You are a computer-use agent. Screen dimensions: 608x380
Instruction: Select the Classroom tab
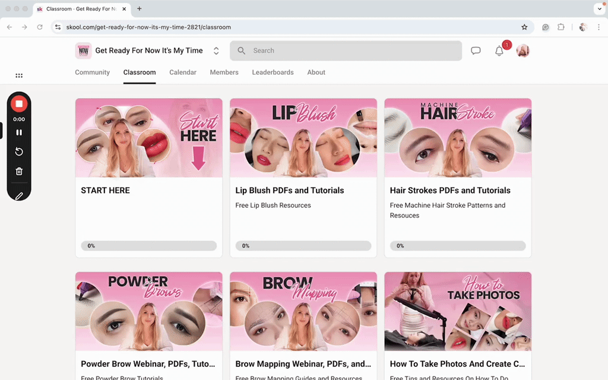[x=140, y=72]
